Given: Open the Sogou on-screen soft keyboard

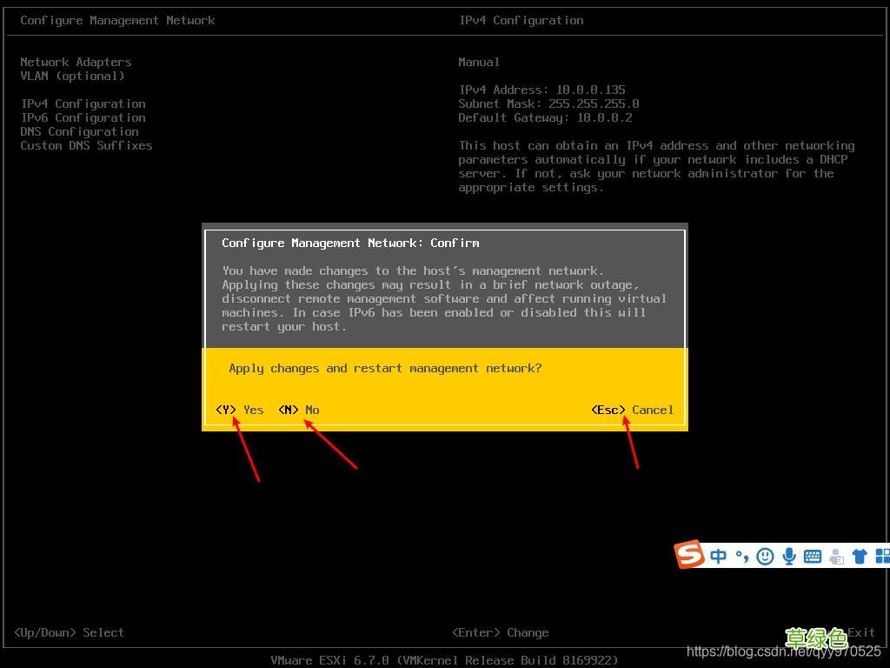Looking at the screenshot, I should 812,556.
